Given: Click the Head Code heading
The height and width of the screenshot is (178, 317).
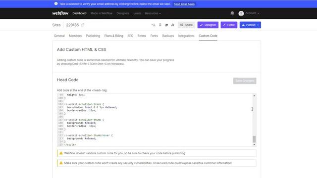Looking at the screenshot, I should pyautogui.click(x=67, y=80).
